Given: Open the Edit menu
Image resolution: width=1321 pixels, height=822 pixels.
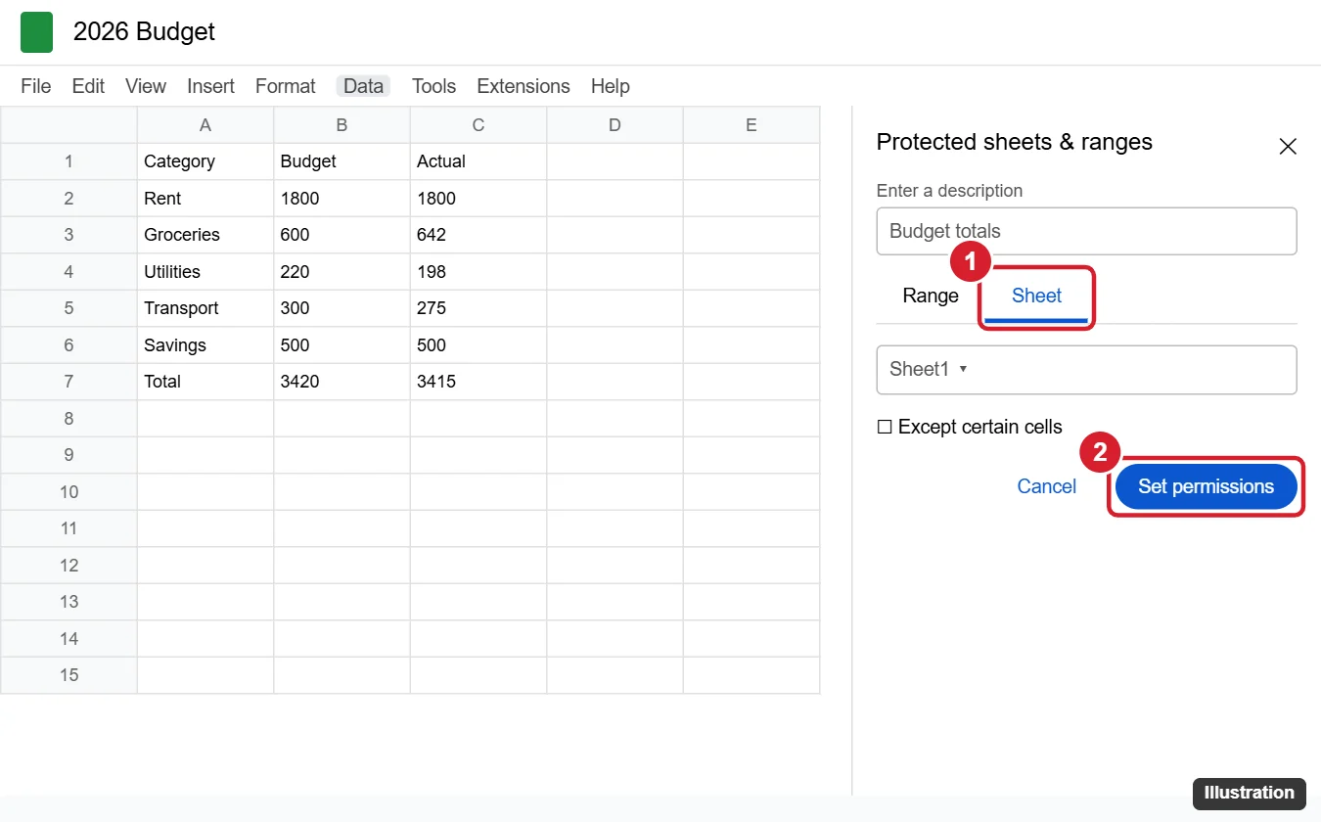Looking at the screenshot, I should pyautogui.click(x=88, y=86).
